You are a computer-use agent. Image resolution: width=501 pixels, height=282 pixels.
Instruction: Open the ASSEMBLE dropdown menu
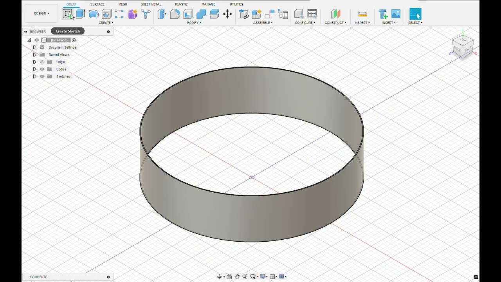263,23
